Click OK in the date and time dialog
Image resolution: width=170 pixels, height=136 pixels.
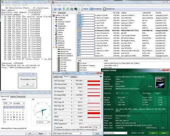click(x=30, y=134)
